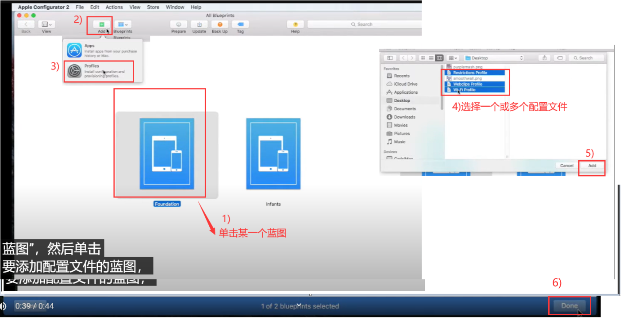Viewport: 623px width, 320px height.
Task: Select Music in the sidebar
Action: tap(396, 142)
